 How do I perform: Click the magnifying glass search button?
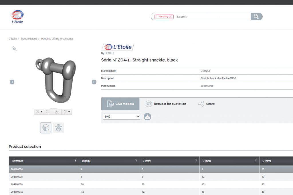(256, 17)
